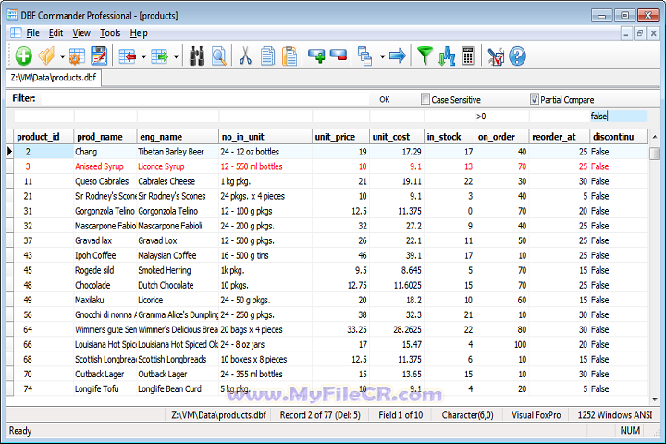Click the Export icon with green arrow
666x444 pixels.
pos(160,56)
